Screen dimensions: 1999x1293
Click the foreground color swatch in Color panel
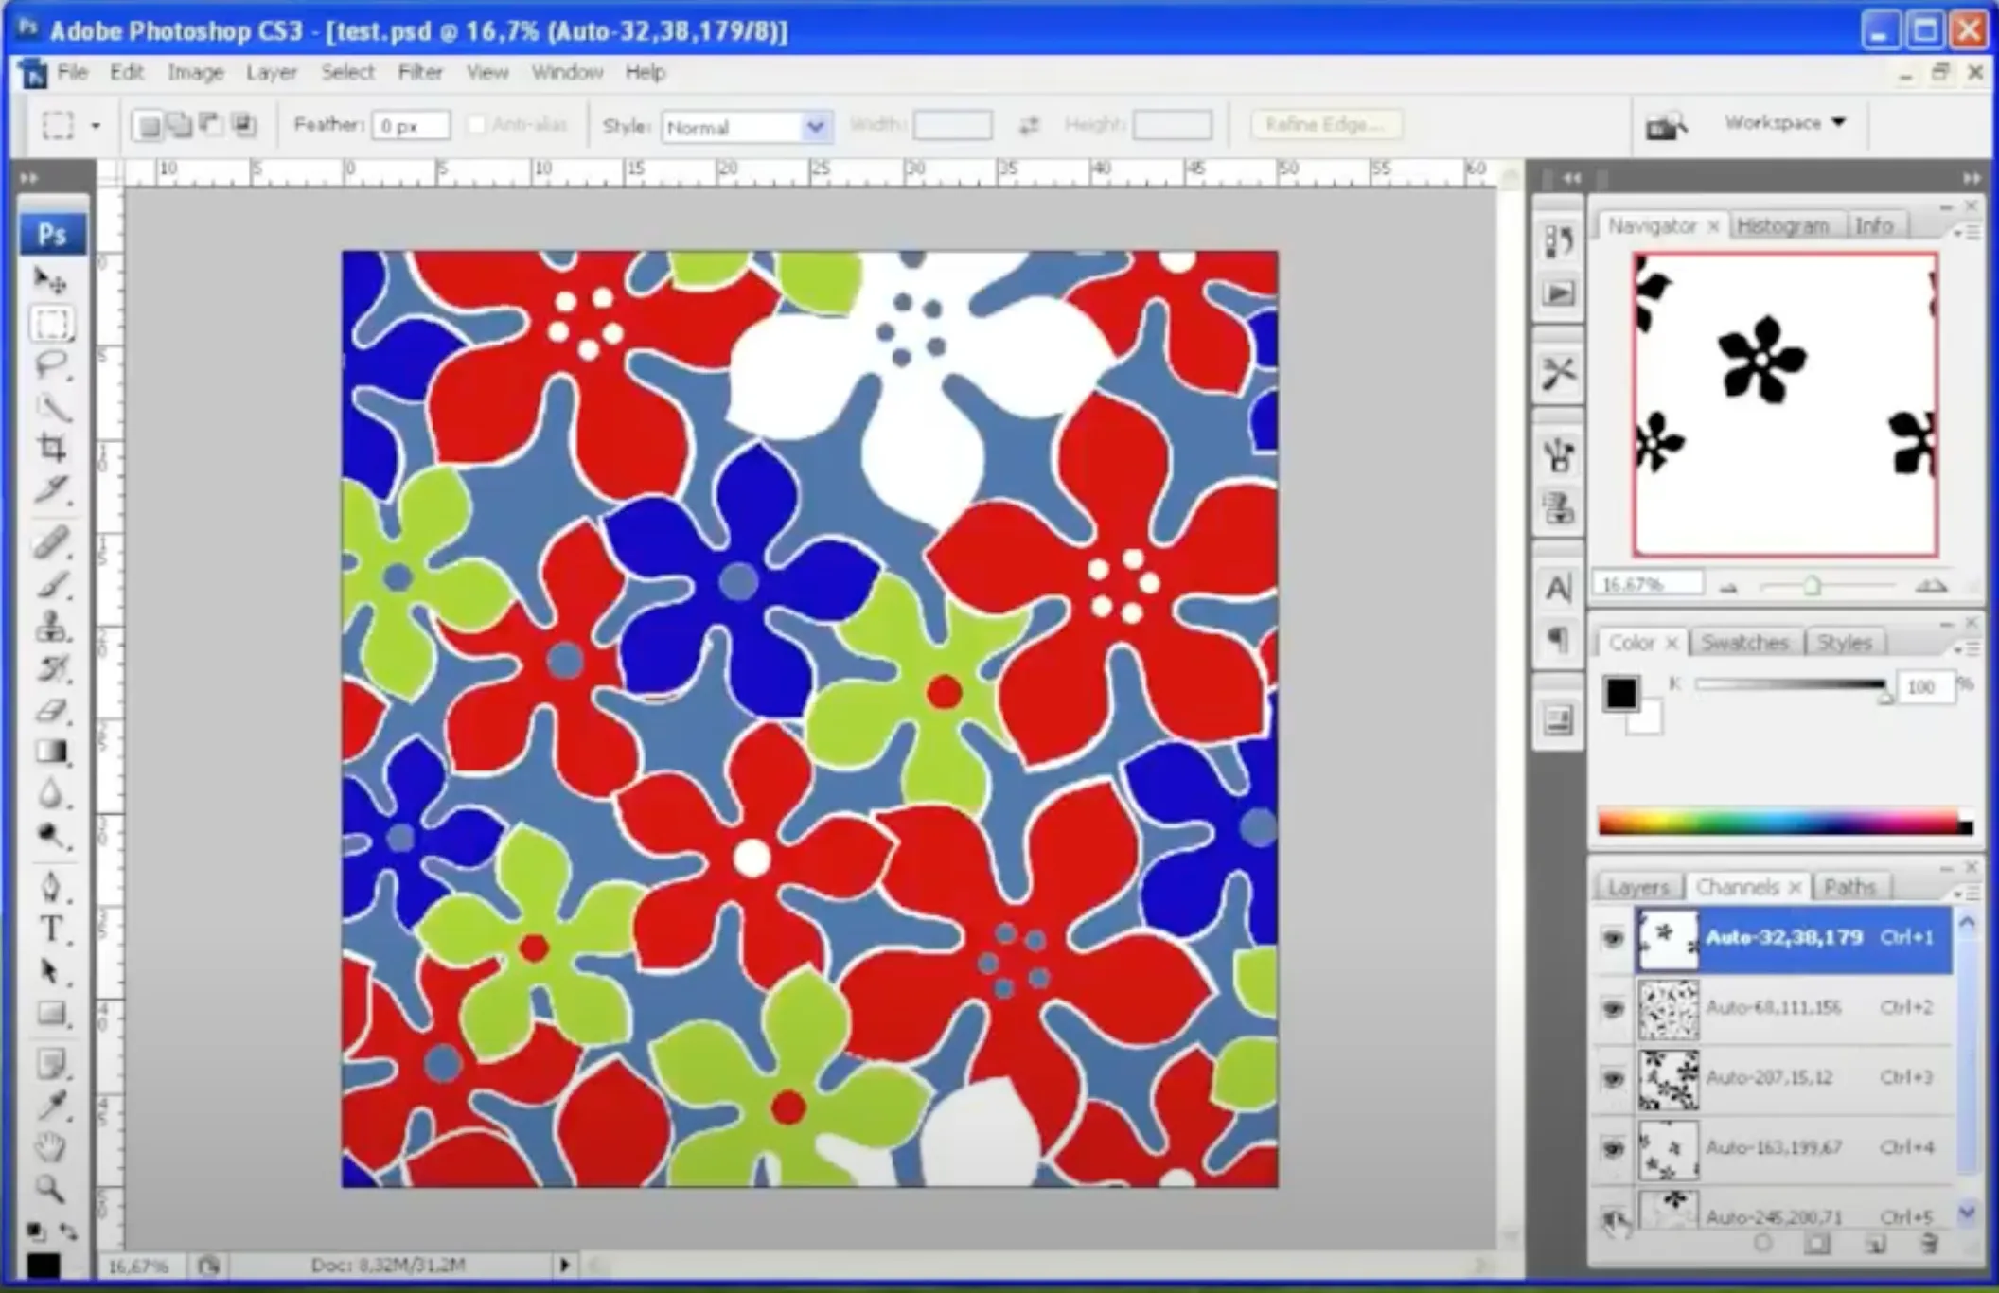1620,692
